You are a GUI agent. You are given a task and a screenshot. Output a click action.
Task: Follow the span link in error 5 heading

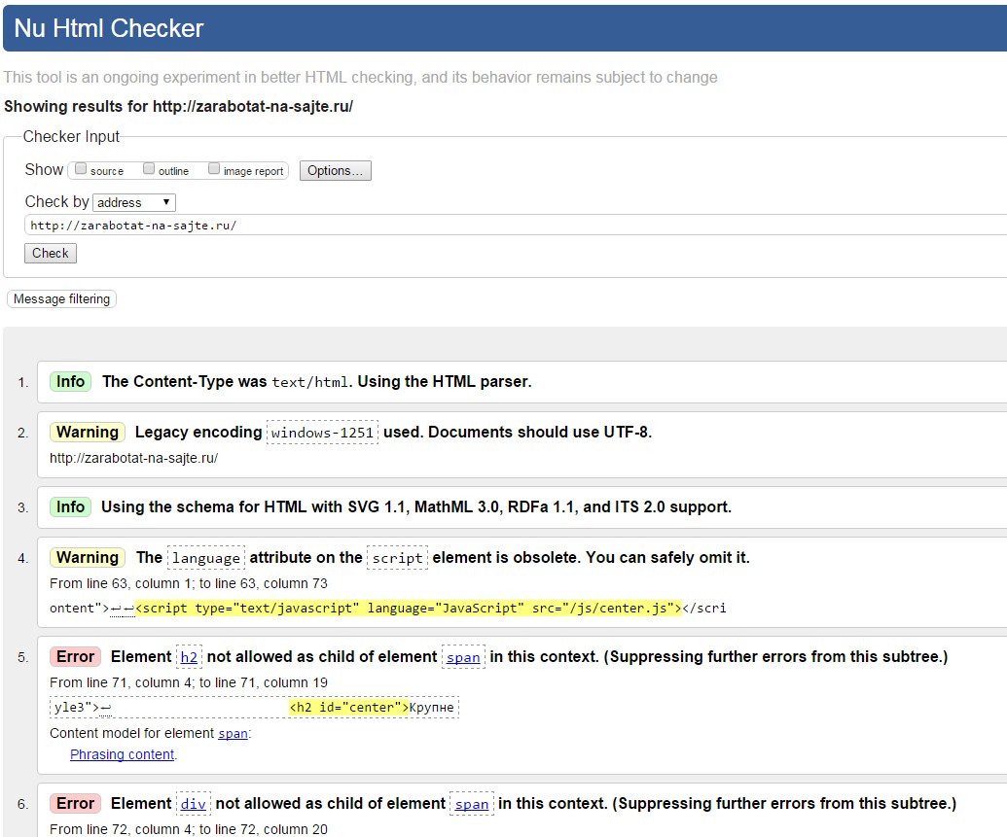463,657
